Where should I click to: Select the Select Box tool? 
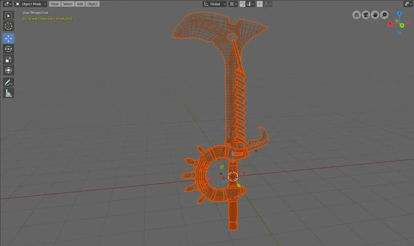click(8, 16)
